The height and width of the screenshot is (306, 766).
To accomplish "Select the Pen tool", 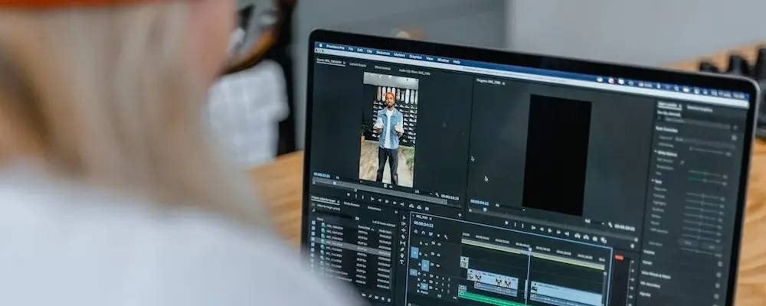I will [x=402, y=249].
